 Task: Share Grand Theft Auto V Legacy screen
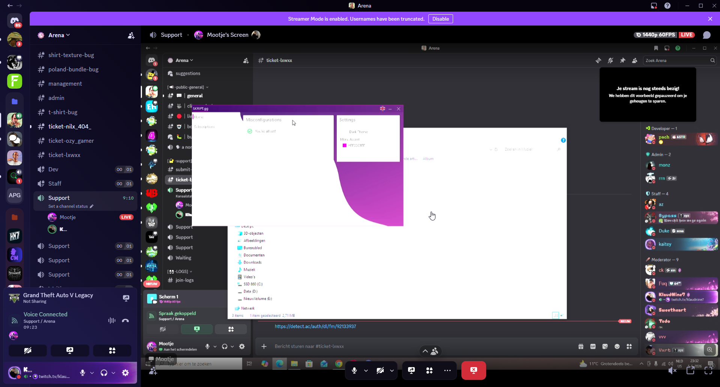click(x=126, y=298)
